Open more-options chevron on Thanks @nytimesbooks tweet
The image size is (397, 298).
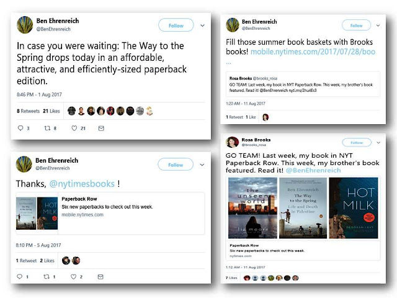click(202, 165)
